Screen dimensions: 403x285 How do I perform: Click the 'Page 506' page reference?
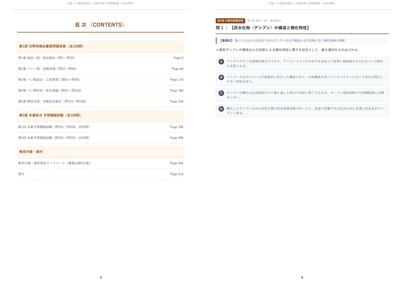point(177,163)
